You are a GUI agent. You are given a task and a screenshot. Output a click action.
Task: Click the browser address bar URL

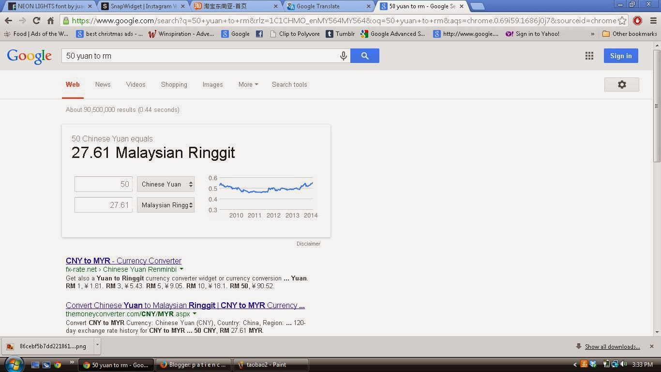coord(344,21)
